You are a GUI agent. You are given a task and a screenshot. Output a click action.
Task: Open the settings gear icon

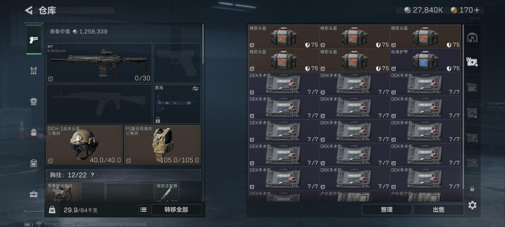[x=472, y=205]
